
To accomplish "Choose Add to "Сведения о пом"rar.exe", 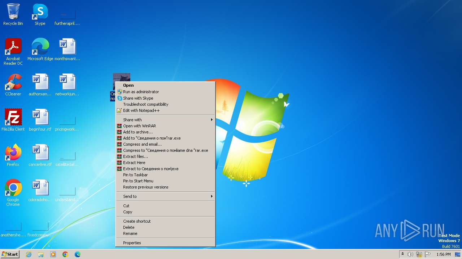I will [x=165, y=138].
